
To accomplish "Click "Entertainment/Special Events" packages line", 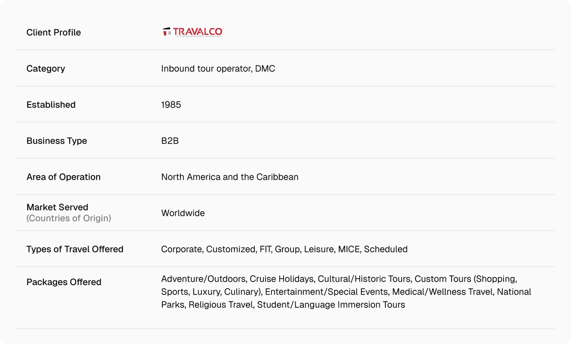I will pyautogui.click(x=326, y=292).
